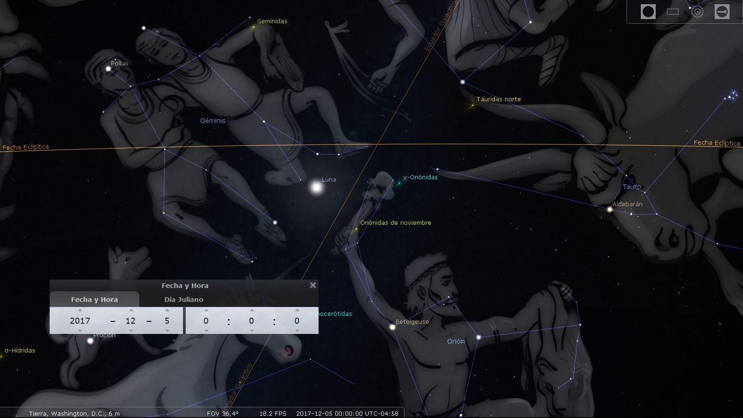Close the Fecha y Hora dialog

point(313,285)
